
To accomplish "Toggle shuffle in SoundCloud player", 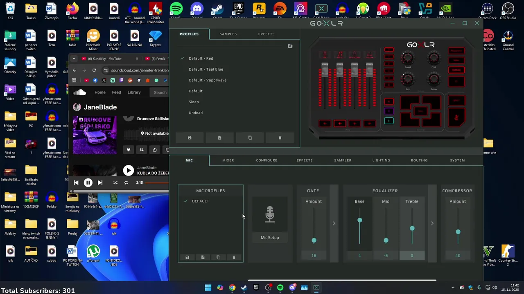I will (115, 183).
